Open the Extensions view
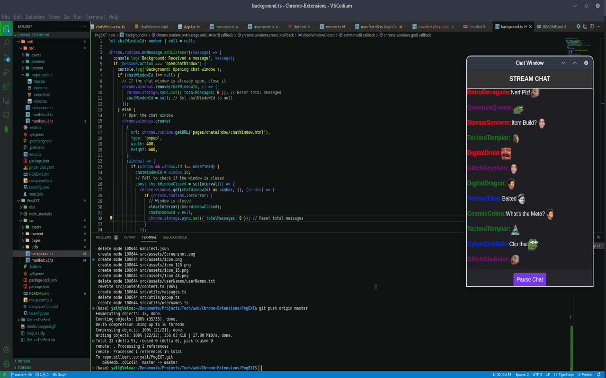This screenshot has width=606, height=378. pyautogui.click(x=6, y=86)
